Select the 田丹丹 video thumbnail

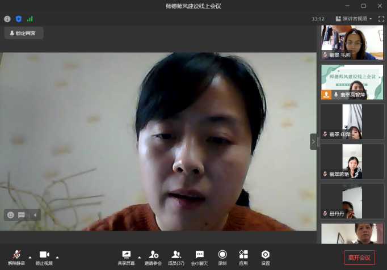[x=352, y=201]
